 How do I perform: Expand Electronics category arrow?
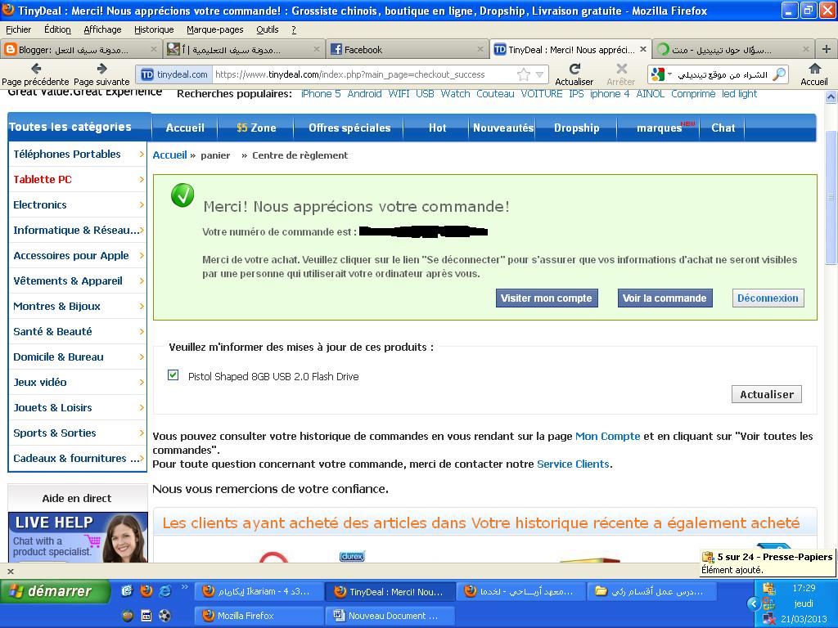142,205
